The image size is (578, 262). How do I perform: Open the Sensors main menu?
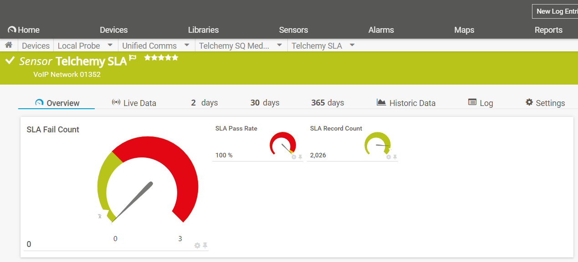(x=293, y=30)
